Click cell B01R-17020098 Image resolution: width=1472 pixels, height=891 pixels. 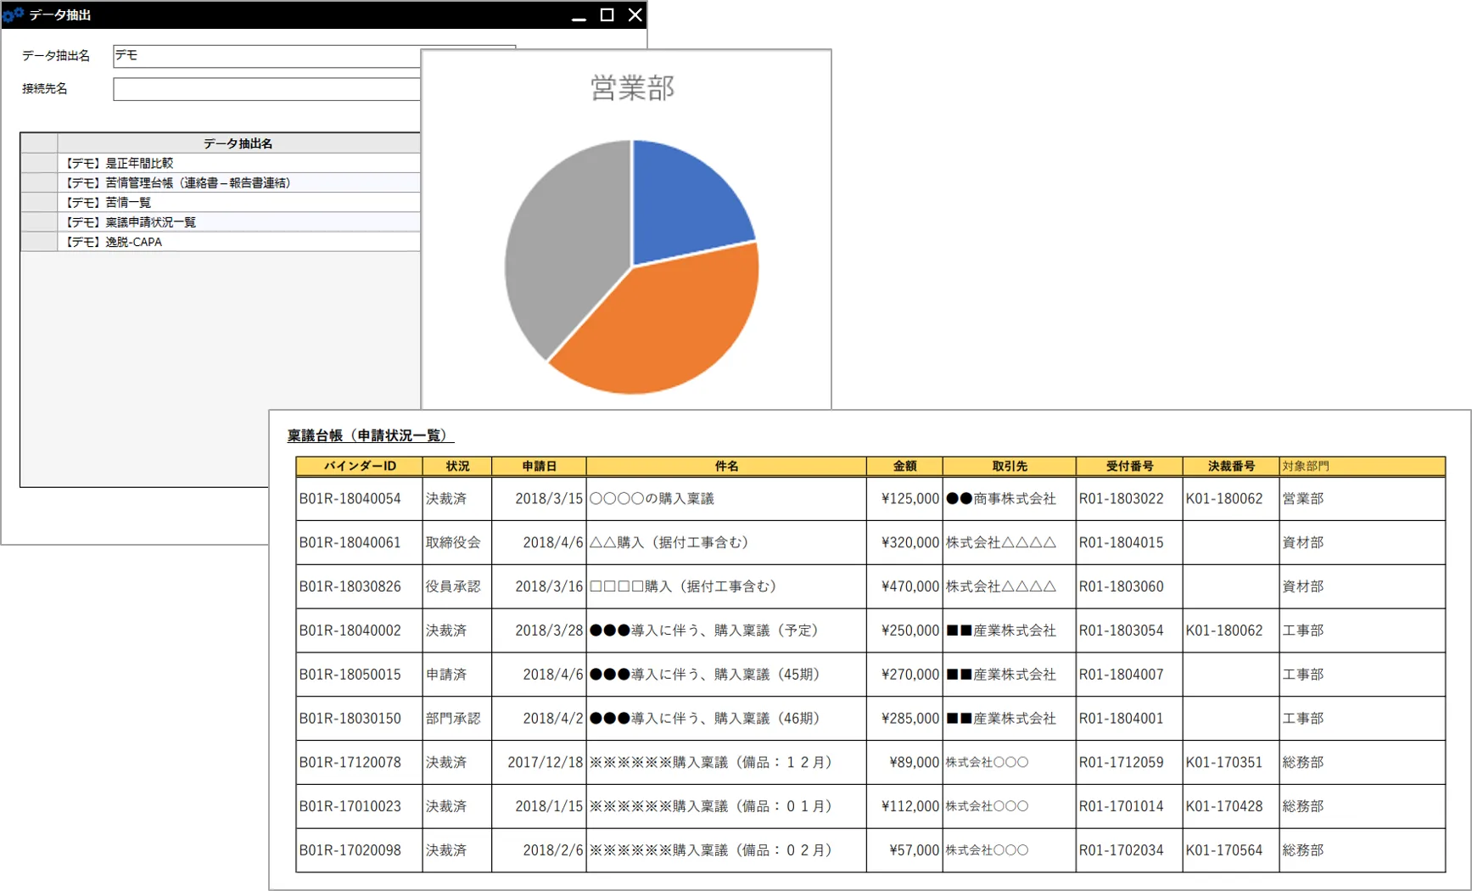coord(360,850)
